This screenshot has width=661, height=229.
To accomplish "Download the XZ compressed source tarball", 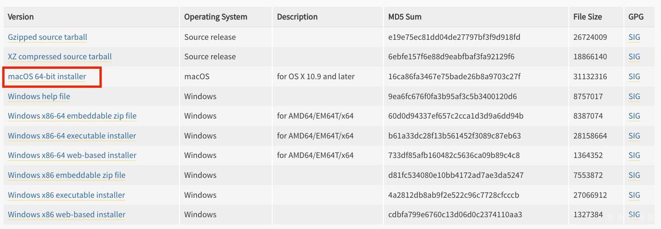I will (x=60, y=57).
